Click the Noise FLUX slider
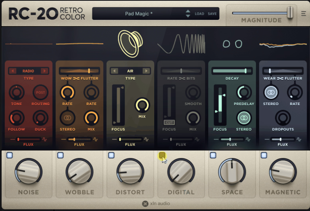Viewport: 310px width, 211px height. tap(29, 139)
